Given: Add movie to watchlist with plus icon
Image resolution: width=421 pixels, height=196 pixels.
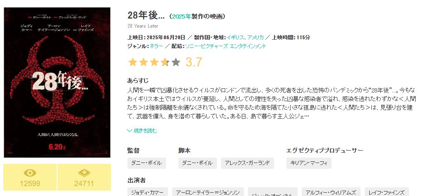Looking at the screenshot, I should tap(84, 177).
